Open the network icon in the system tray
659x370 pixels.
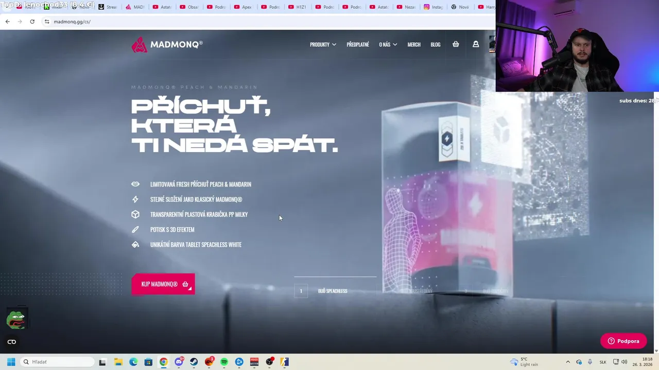pos(616,362)
